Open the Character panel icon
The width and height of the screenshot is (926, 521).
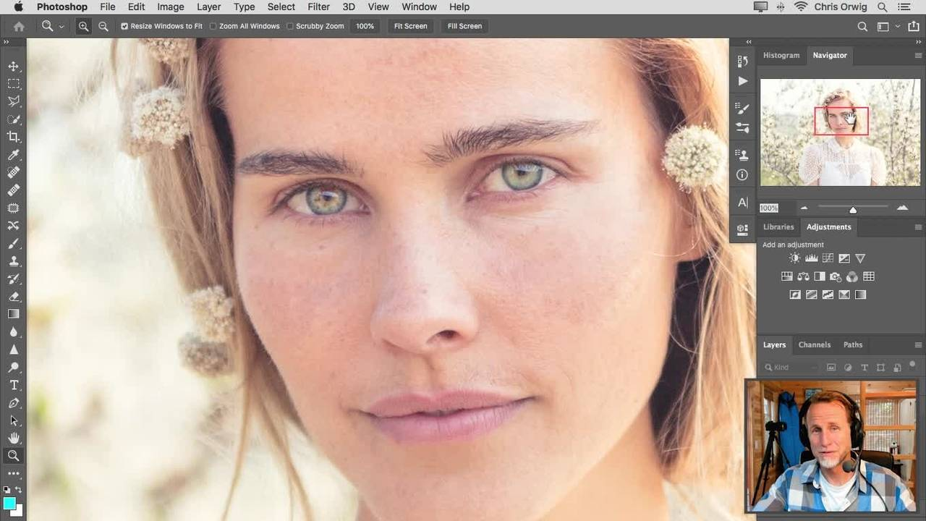point(742,203)
